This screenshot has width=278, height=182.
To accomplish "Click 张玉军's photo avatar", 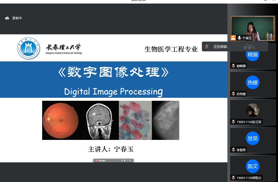I will 253,110.
